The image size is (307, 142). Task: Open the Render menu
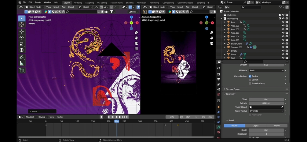click(x=38, y=2)
